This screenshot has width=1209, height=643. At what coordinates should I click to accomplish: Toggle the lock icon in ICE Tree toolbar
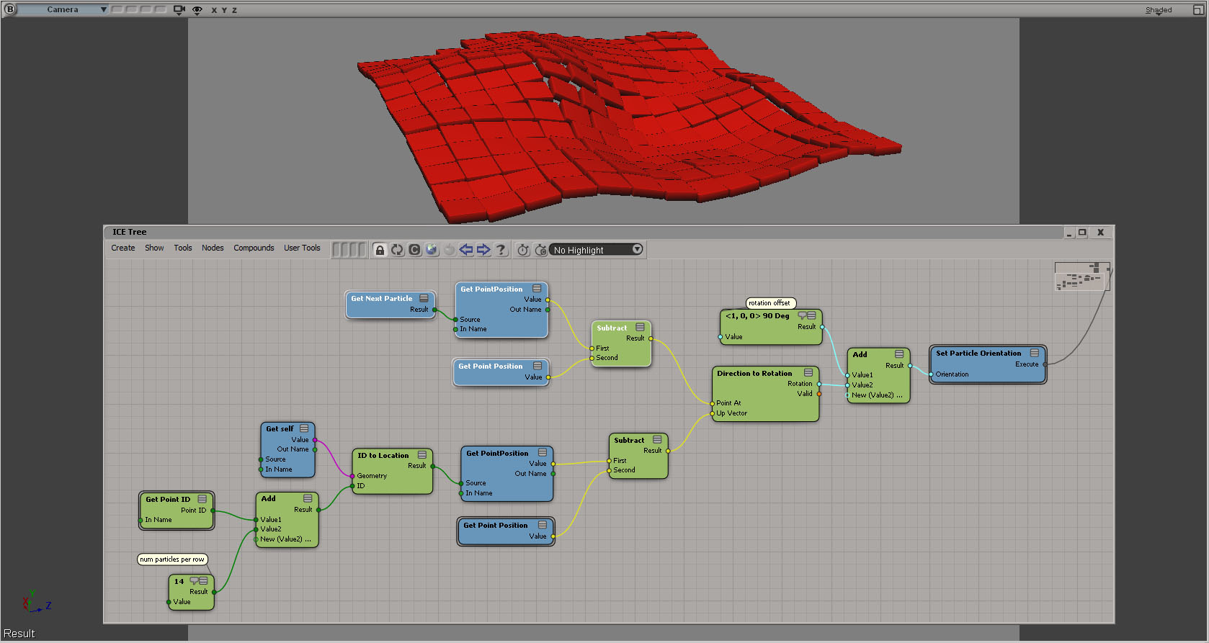tap(380, 250)
